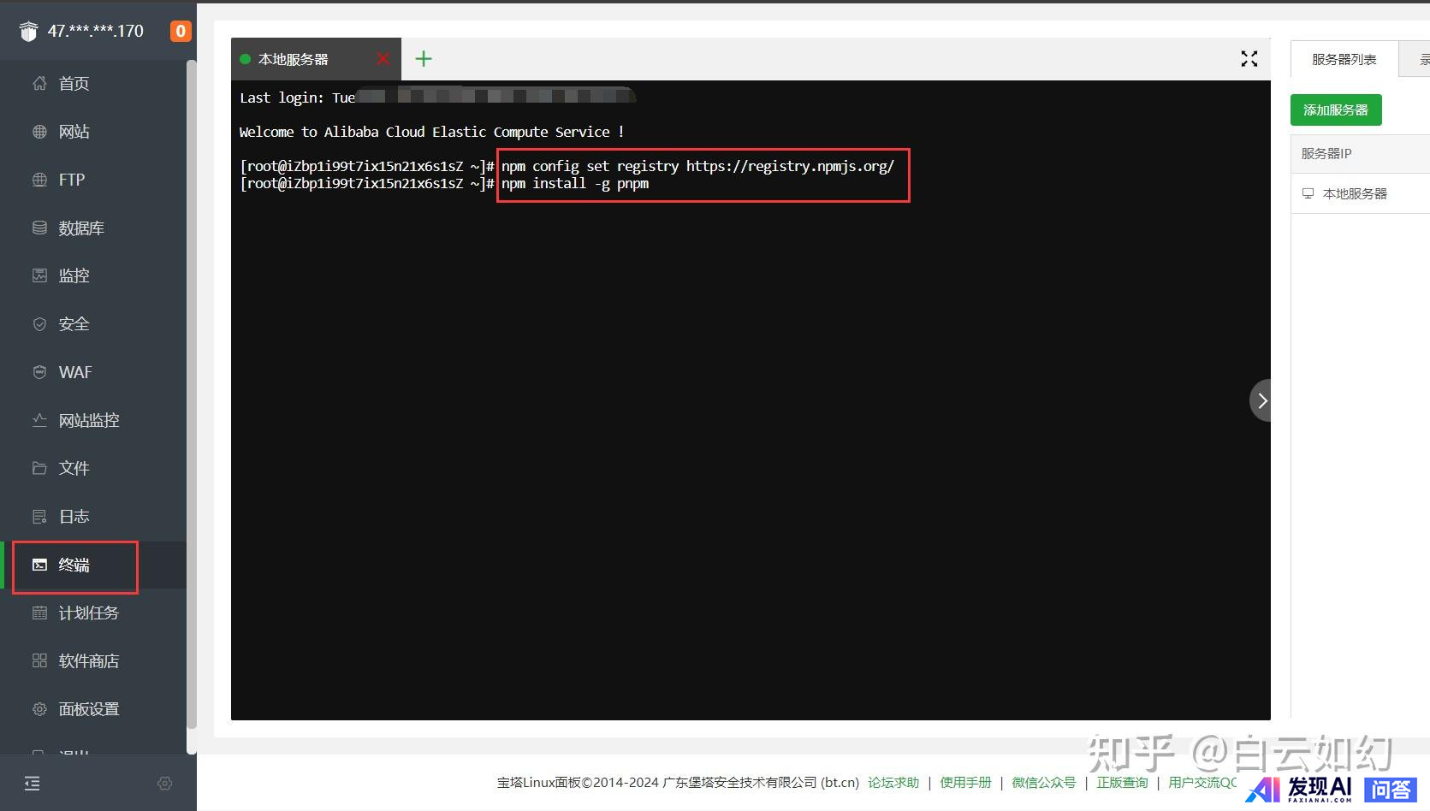Screen dimensions: 1430x811
Task: Click the 数据库 database icon
Action: [x=39, y=228]
